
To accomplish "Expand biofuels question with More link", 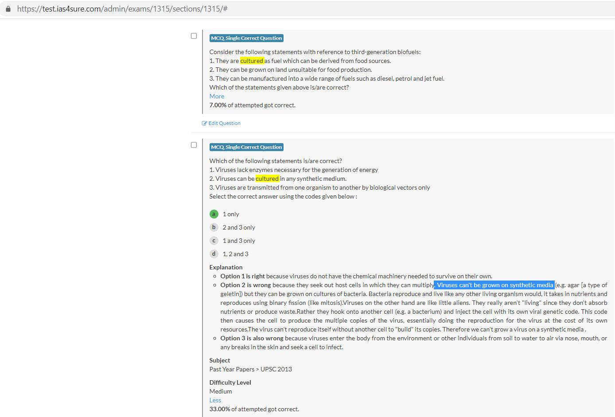I will [x=217, y=96].
